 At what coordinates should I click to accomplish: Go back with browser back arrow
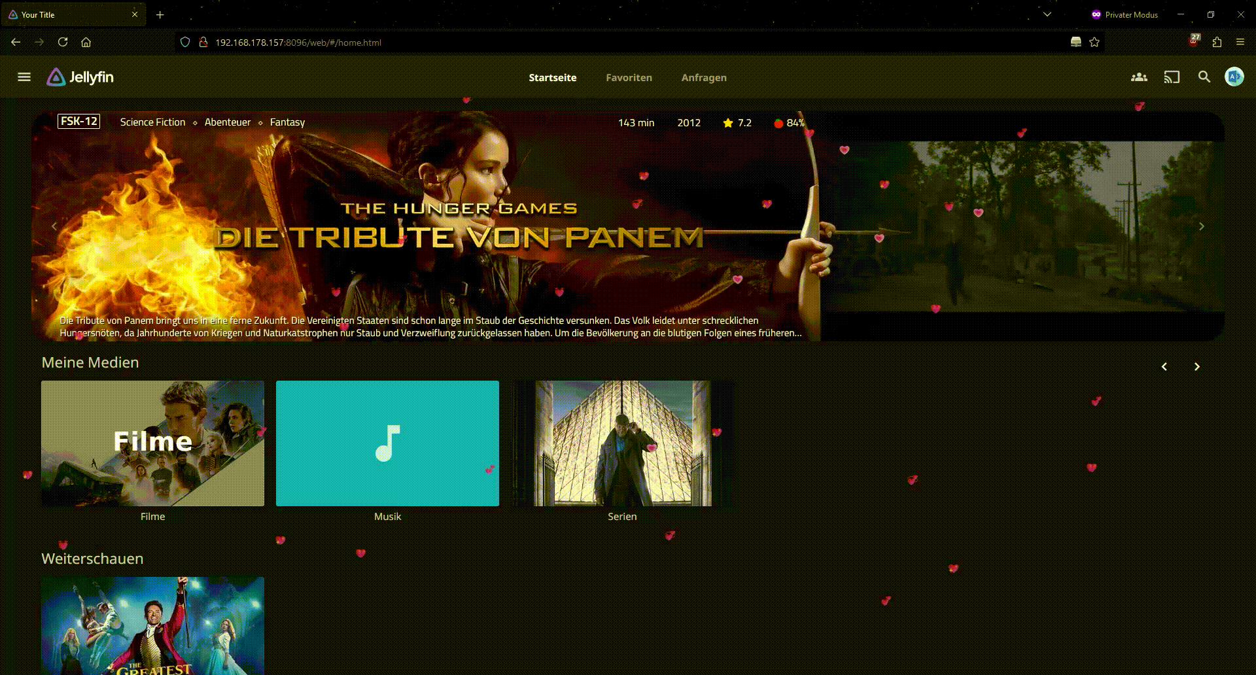click(x=16, y=42)
